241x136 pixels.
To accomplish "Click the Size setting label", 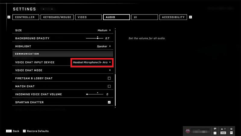I will [18, 31].
